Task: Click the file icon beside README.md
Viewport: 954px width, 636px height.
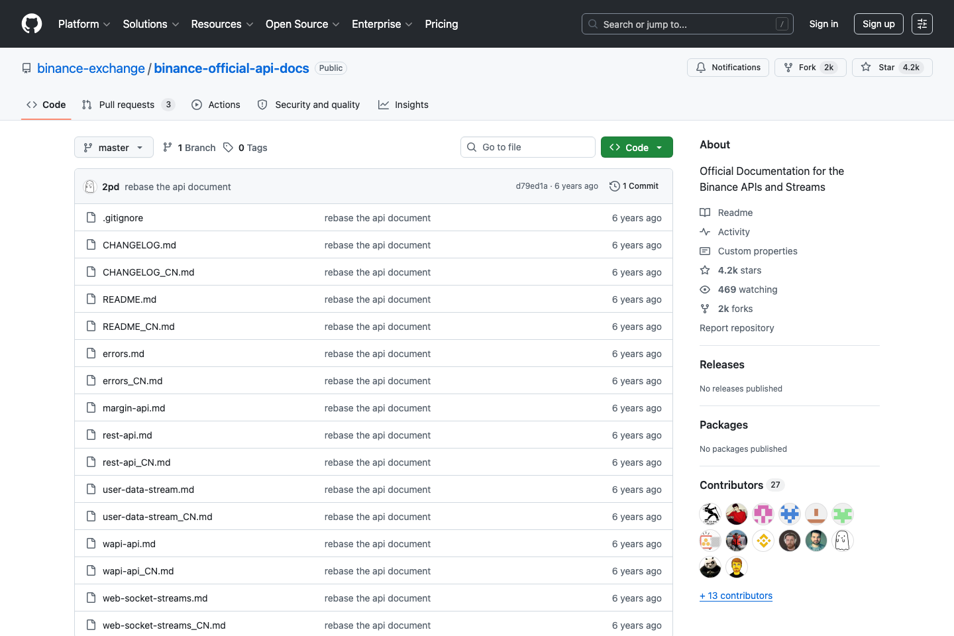Action: [x=91, y=299]
